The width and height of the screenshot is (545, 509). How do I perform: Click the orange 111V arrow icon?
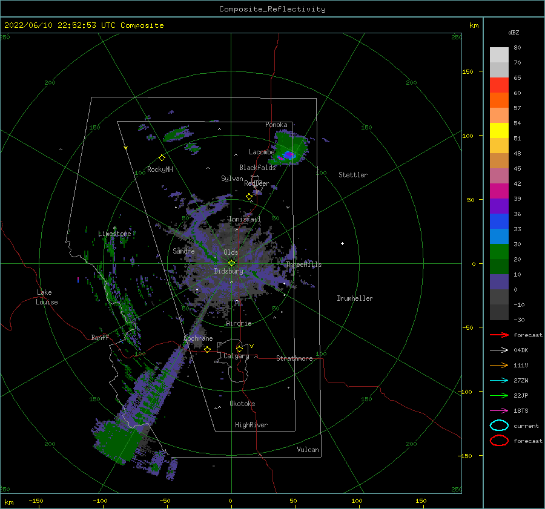click(x=499, y=365)
